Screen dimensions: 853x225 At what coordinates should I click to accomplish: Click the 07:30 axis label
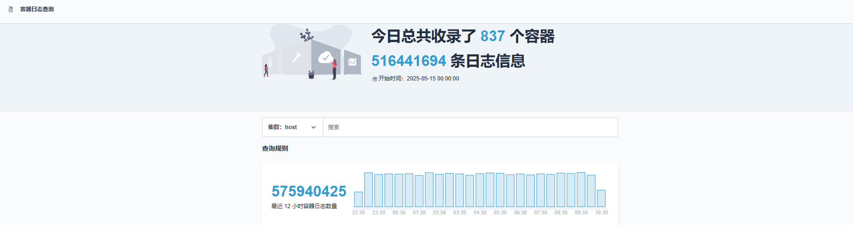click(540, 212)
